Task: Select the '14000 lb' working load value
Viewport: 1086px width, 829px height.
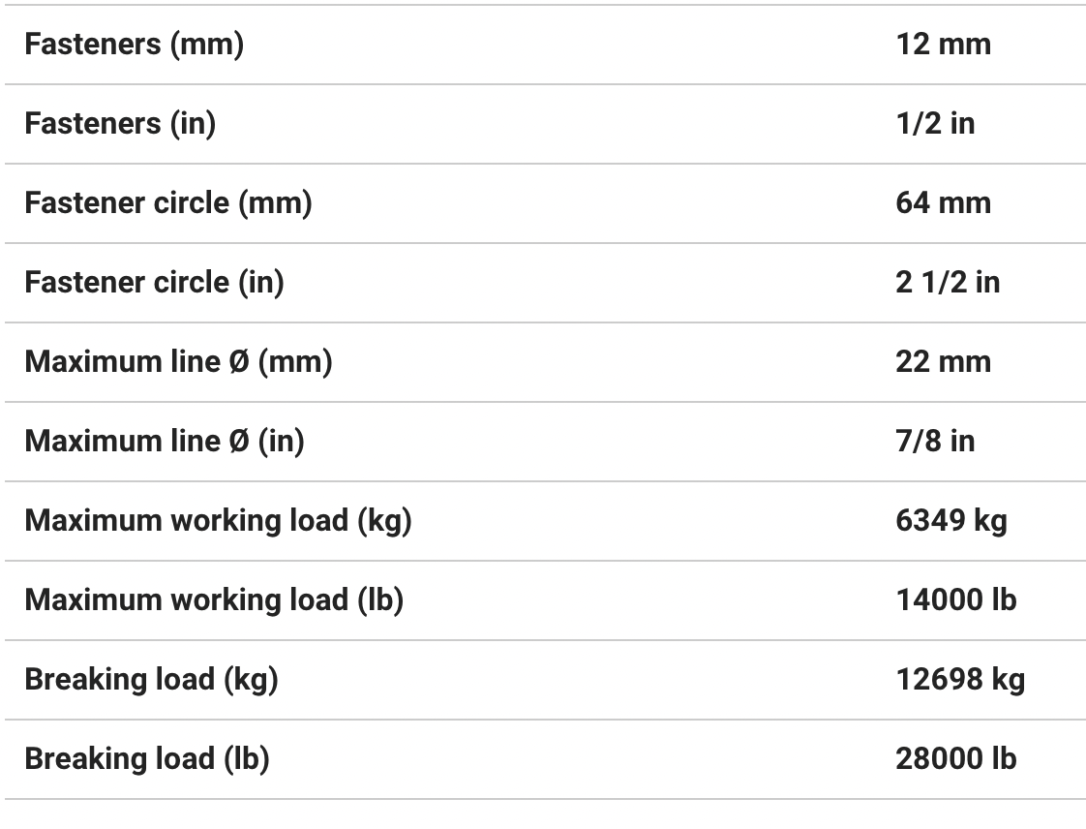Action: [x=955, y=600]
